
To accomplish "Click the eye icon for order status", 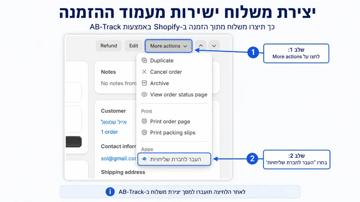I will pos(144,94).
